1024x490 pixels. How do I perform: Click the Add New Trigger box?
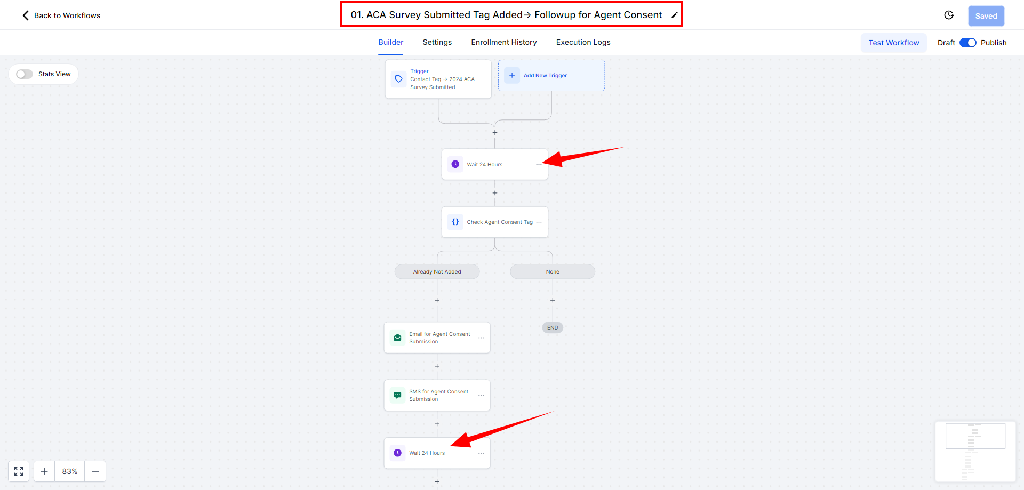(x=551, y=75)
